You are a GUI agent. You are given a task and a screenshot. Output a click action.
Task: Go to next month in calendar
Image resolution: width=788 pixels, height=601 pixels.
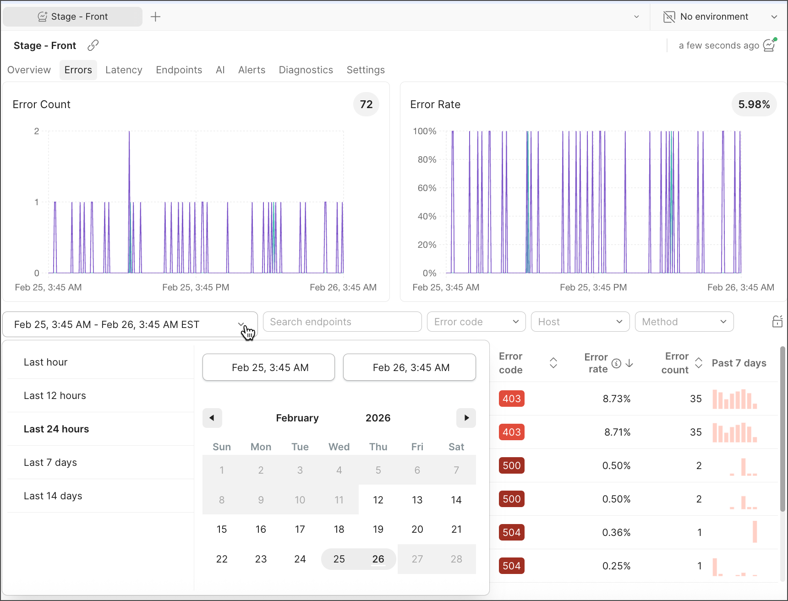(x=466, y=418)
